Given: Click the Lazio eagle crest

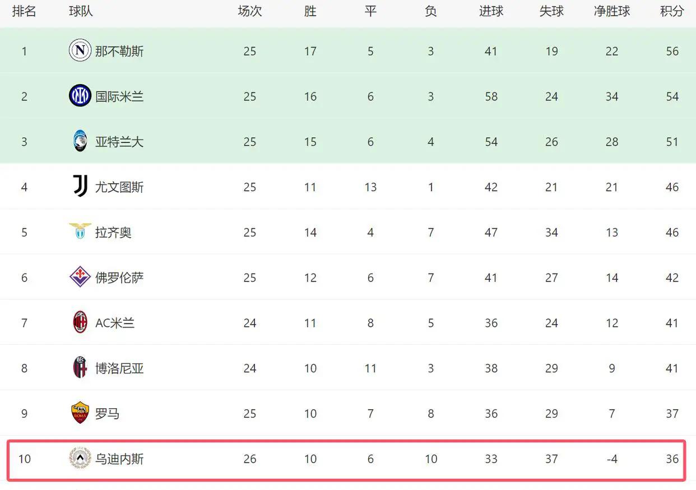Looking at the screenshot, I should pos(80,232).
